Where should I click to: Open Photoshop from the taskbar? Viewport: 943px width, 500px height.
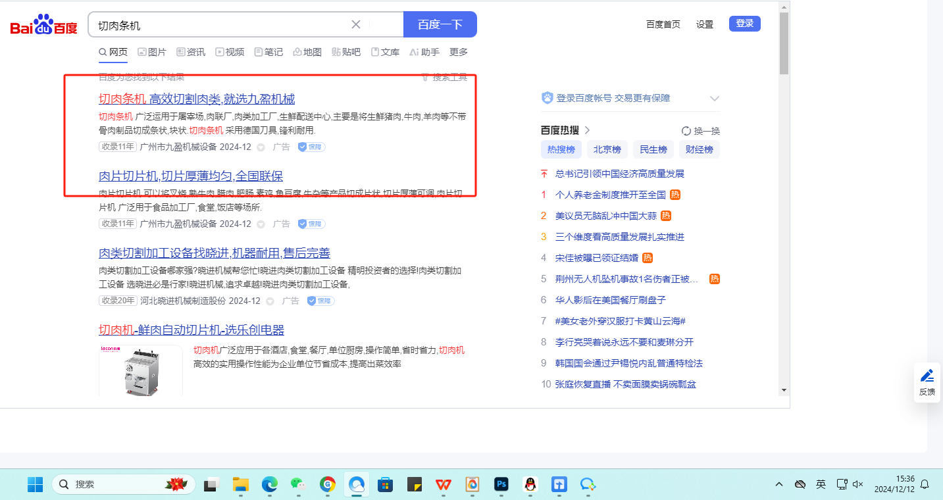(501, 485)
